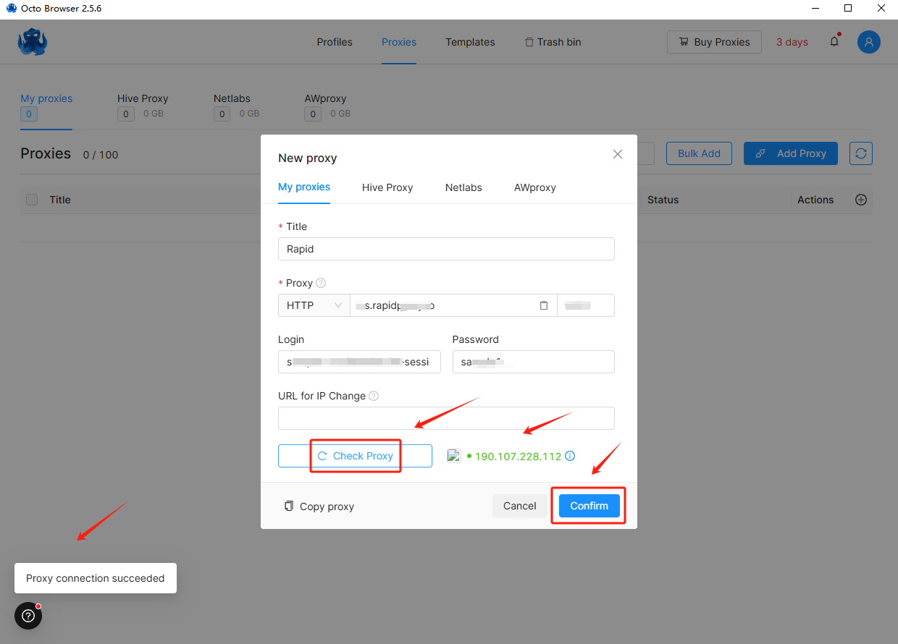
Task: Switch to the Hive Proxy tab in dialog
Action: pyautogui.click(x=387, y=187)
